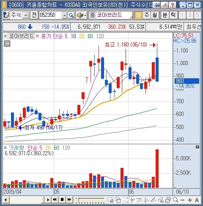The height and width of the screenshot is (206, 203).
Task: Click the 60 moving average legend number
Action: 90,36
